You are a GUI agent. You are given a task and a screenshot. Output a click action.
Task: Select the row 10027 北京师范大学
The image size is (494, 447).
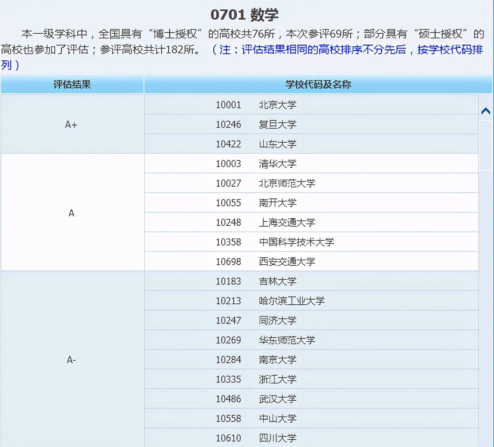312,183
